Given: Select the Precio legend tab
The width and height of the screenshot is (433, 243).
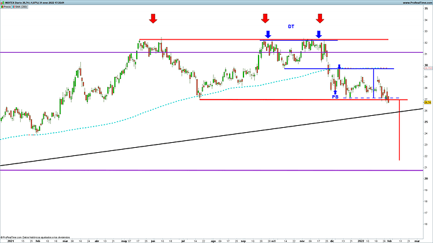Looking at the screenshot, I should click(6, 7).
